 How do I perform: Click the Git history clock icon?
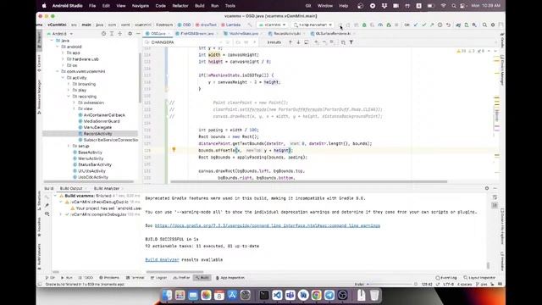pos(440,25)
